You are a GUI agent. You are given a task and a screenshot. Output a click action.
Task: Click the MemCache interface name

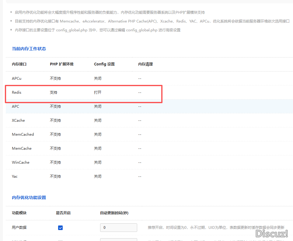[22, 148]
